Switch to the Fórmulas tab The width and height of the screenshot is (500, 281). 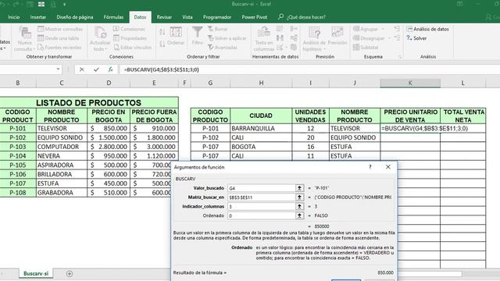pos(113,17)
